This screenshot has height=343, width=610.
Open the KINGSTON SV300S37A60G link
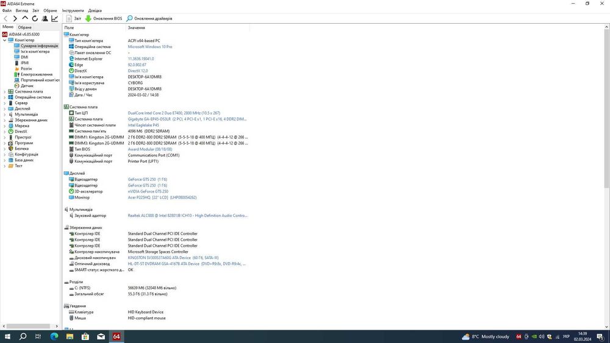(x=173, y=258)
